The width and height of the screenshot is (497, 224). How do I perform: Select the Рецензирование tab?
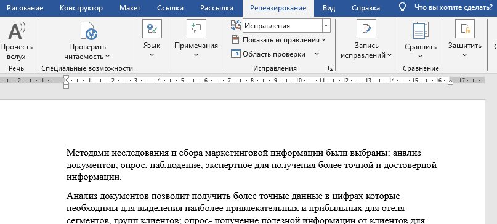click(x=278, y=8)
